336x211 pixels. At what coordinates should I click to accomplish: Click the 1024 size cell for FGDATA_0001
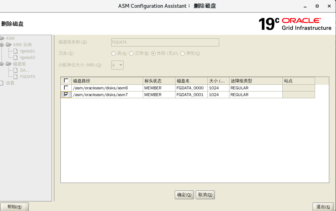tap(218, 95)
